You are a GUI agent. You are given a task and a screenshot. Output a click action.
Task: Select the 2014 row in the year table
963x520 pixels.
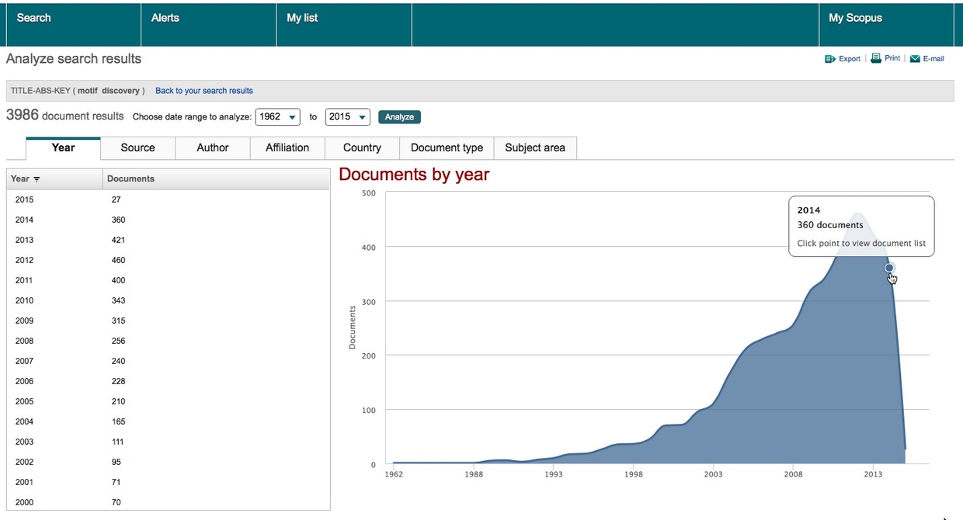(x=169, y=220)
